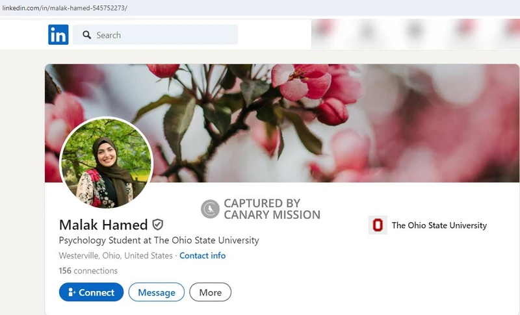Focus the Search input field
The width and height of the screenshot is (520, 315).
click(155, 34)
